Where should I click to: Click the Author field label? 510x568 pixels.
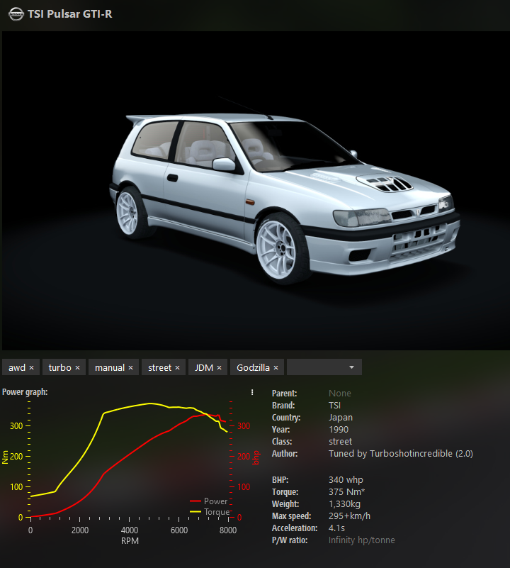[285, 454]
